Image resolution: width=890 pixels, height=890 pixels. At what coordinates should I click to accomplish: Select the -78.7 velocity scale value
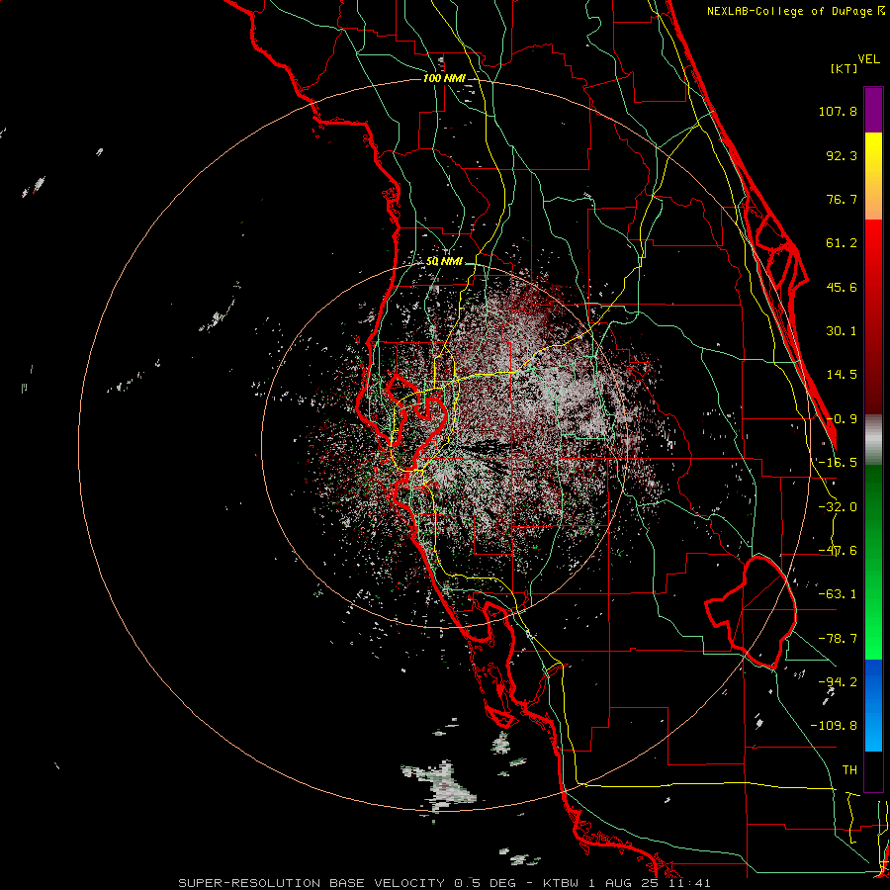point(838,639)
